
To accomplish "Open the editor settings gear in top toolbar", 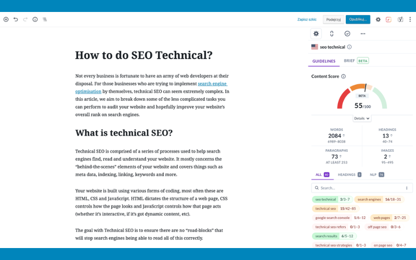I will coord(378,19).
